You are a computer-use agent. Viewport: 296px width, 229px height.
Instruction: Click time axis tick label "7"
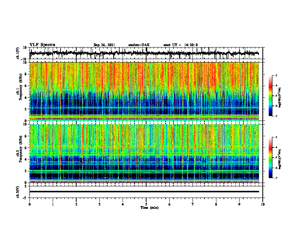pyautogui.click(x=193, y=204)
